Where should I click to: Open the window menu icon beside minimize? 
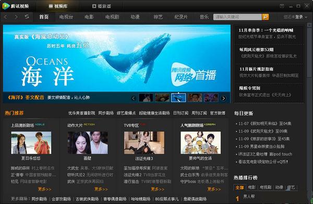(x=282, y=6)
